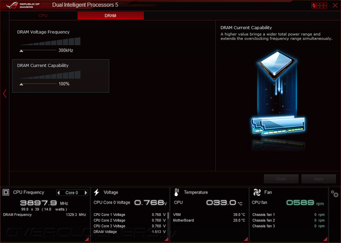Click the left-side red back chevron
The height and width of the screenshot is (243, 341).
click(5, 94)
